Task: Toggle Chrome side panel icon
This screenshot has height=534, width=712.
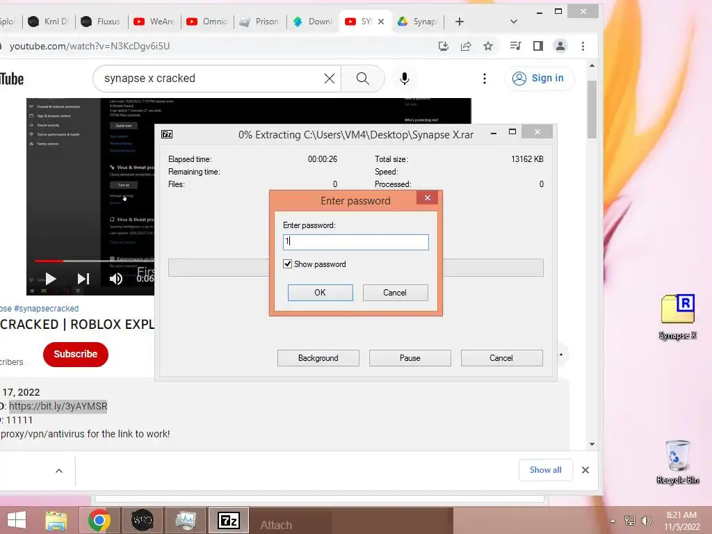Action: [x=538, y=46]
